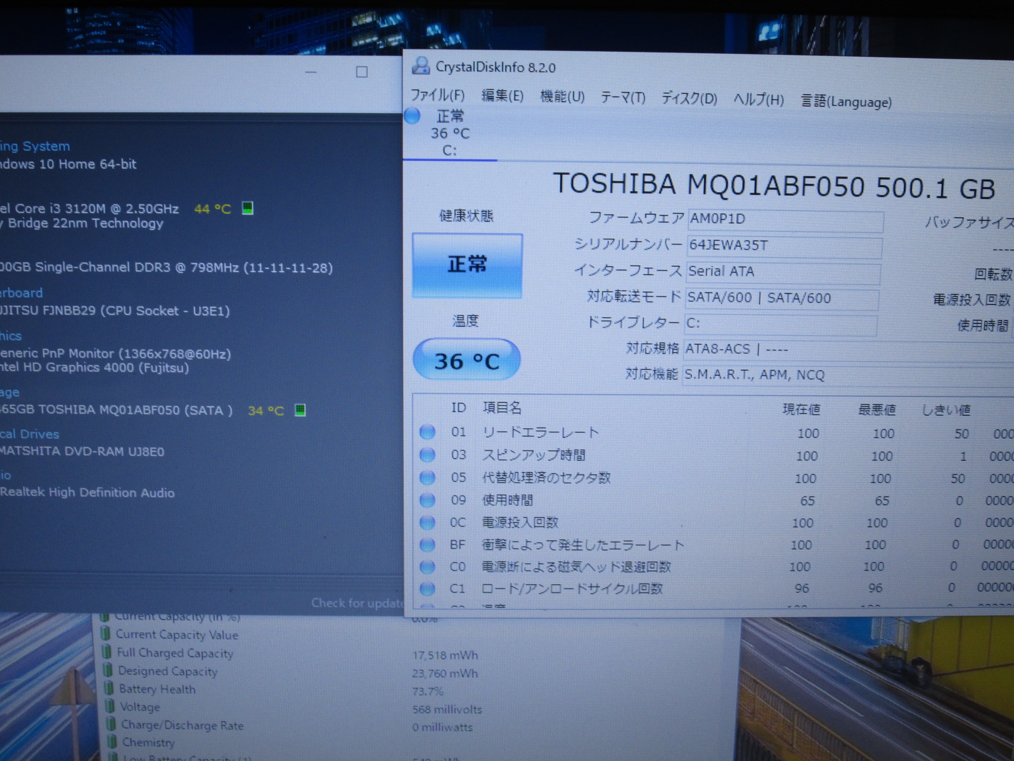Click the シリアルナンバー field showing 64JEWA35T
The width and height of the screenshot is (1014, 761).
coord(785,246)
